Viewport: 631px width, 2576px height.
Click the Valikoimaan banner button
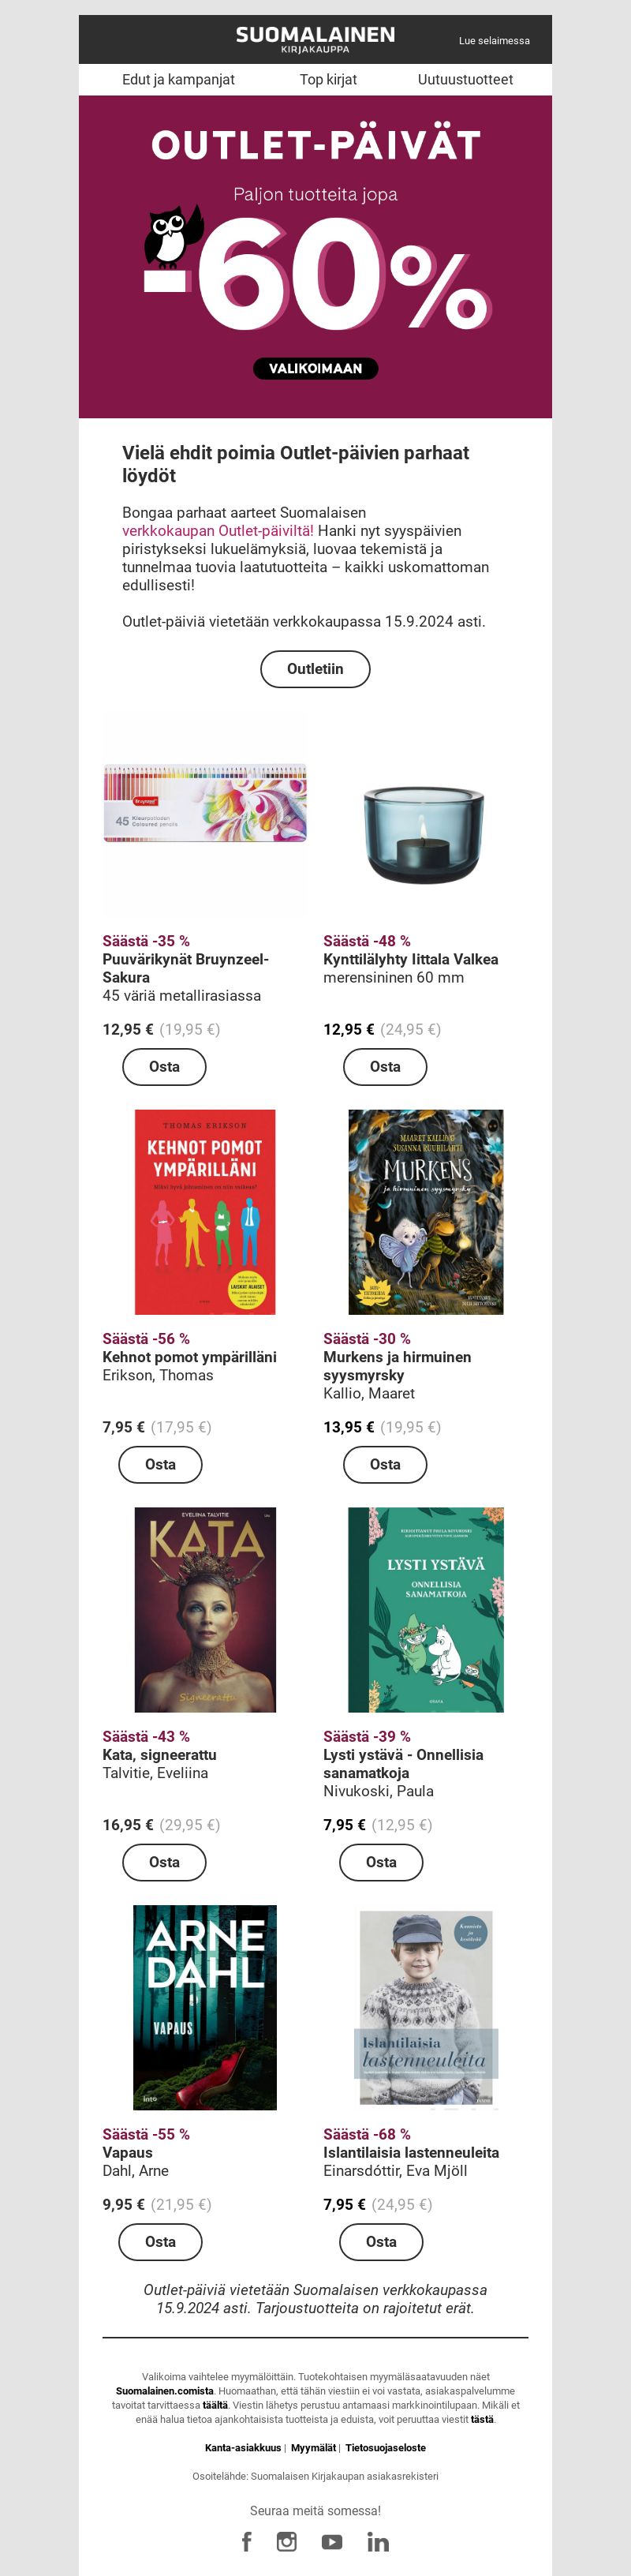[315, 368]
